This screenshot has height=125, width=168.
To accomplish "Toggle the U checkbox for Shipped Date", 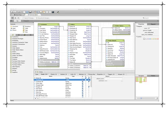I will (86, 85).
